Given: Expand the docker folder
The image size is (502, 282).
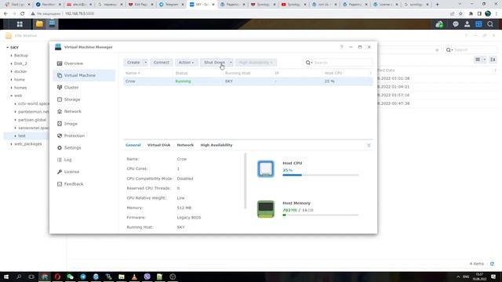Looking at the screenshot, I should click(x=12, y=71).
